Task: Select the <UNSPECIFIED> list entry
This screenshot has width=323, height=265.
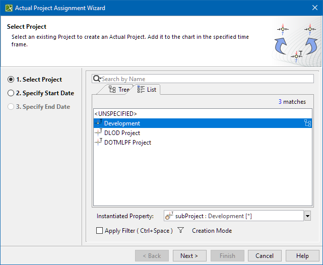Action: pyautogui.click(x=116, y=114)
